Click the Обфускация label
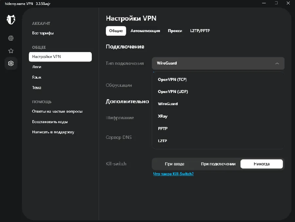The width and height of the screenshot is (295, 222). tap(119, 85)
